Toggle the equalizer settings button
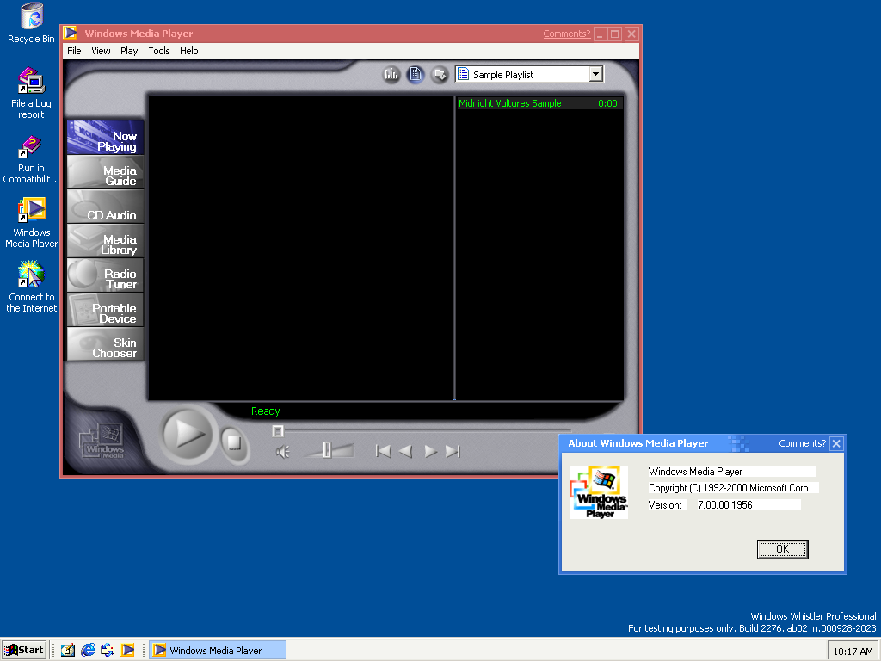Screen dimensions: 881x661 click(391, 75)
